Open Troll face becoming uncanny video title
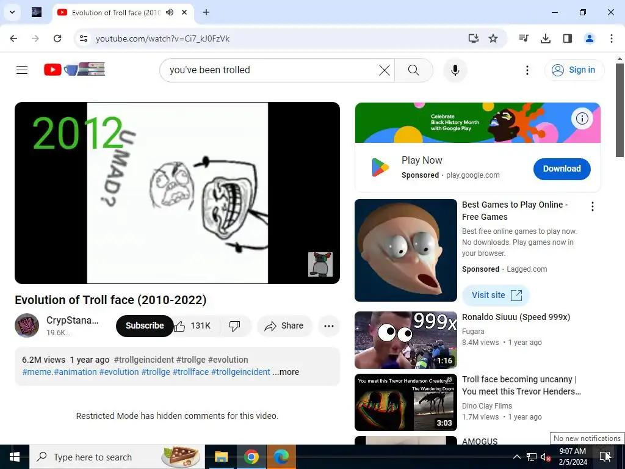 pos(521,385)
